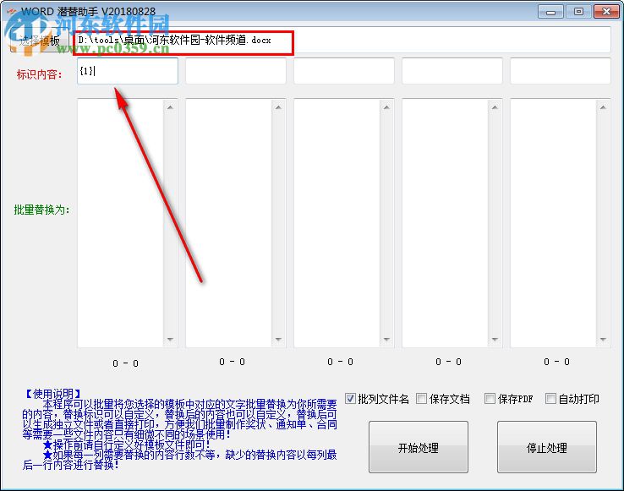The height and width of the screenshot is (491, 624).
Task: Click the fourth 标识内容 input field
Action: pyautogui.click(x=452, y=71)
